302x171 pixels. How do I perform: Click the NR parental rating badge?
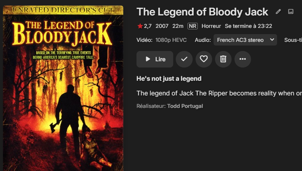193,26
